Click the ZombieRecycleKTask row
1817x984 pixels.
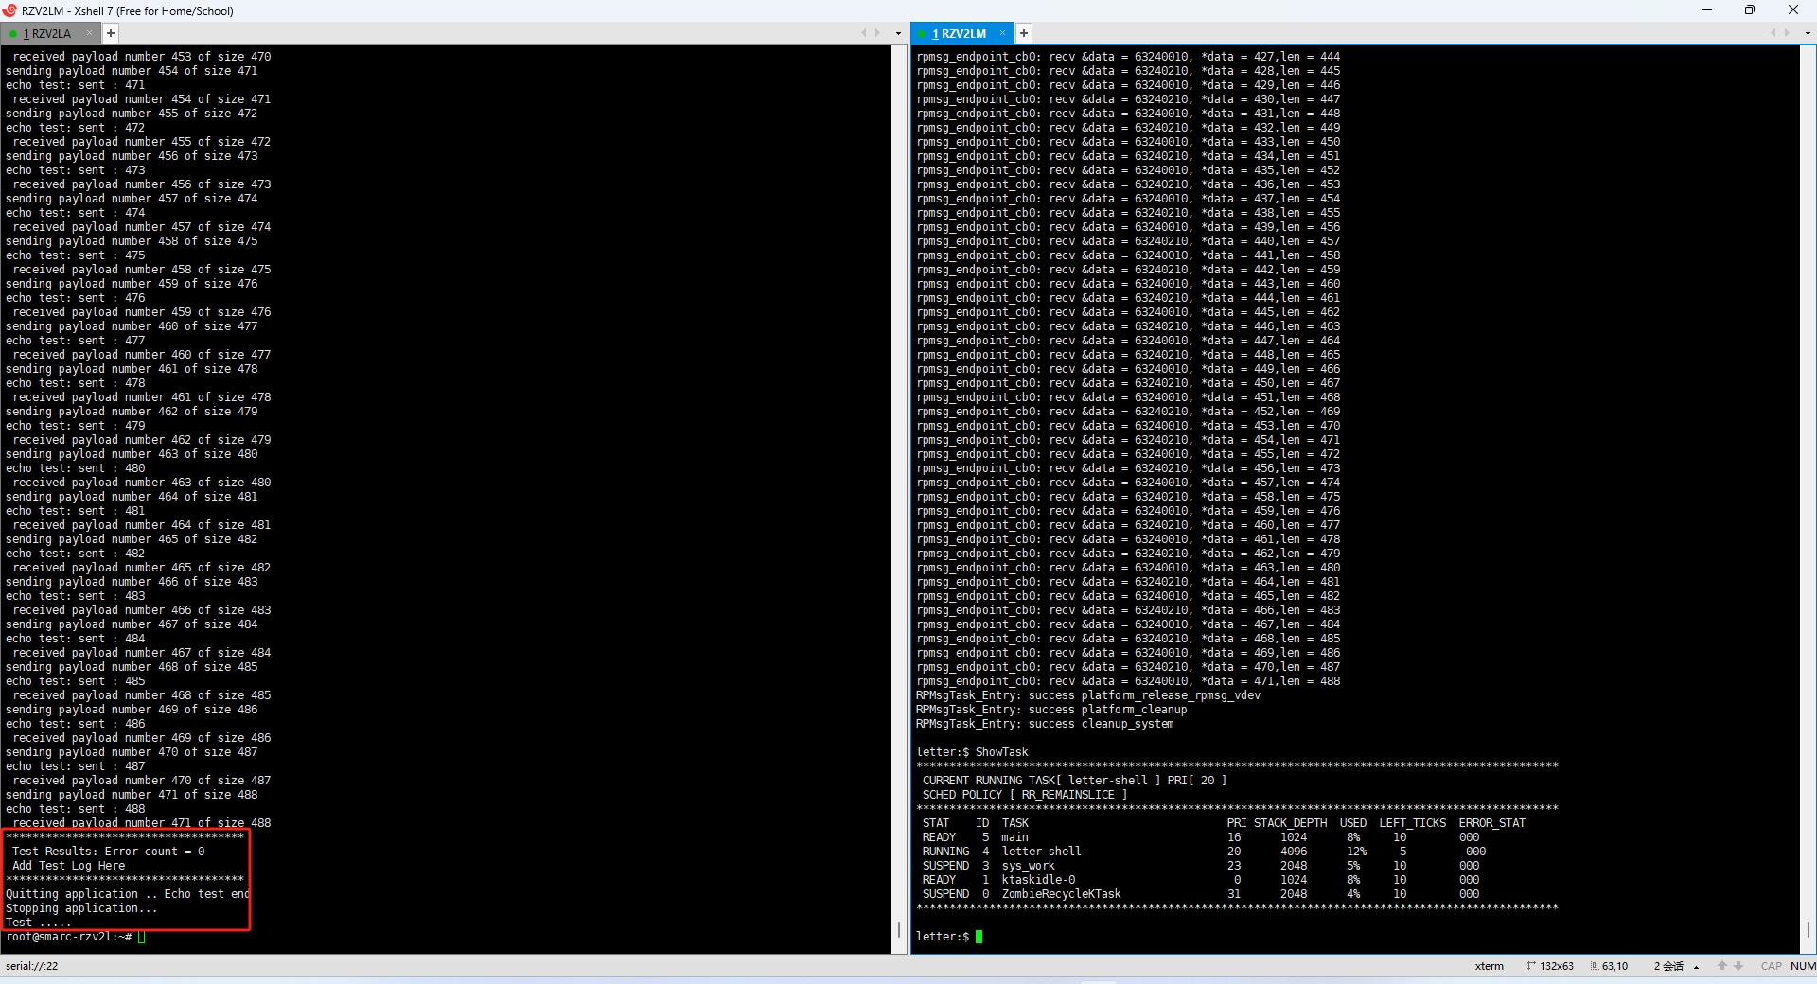pos(1201,894)
